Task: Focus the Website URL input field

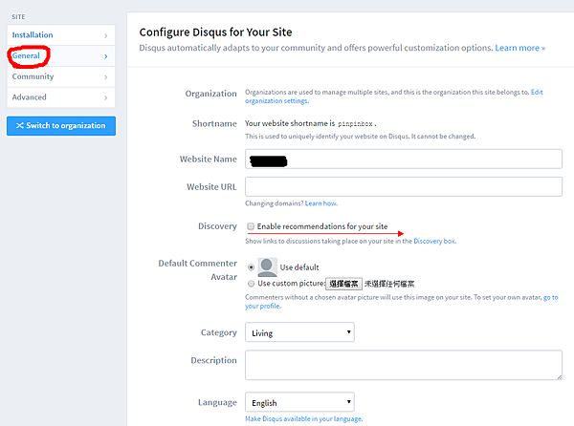Action: [x=404, y=186]
